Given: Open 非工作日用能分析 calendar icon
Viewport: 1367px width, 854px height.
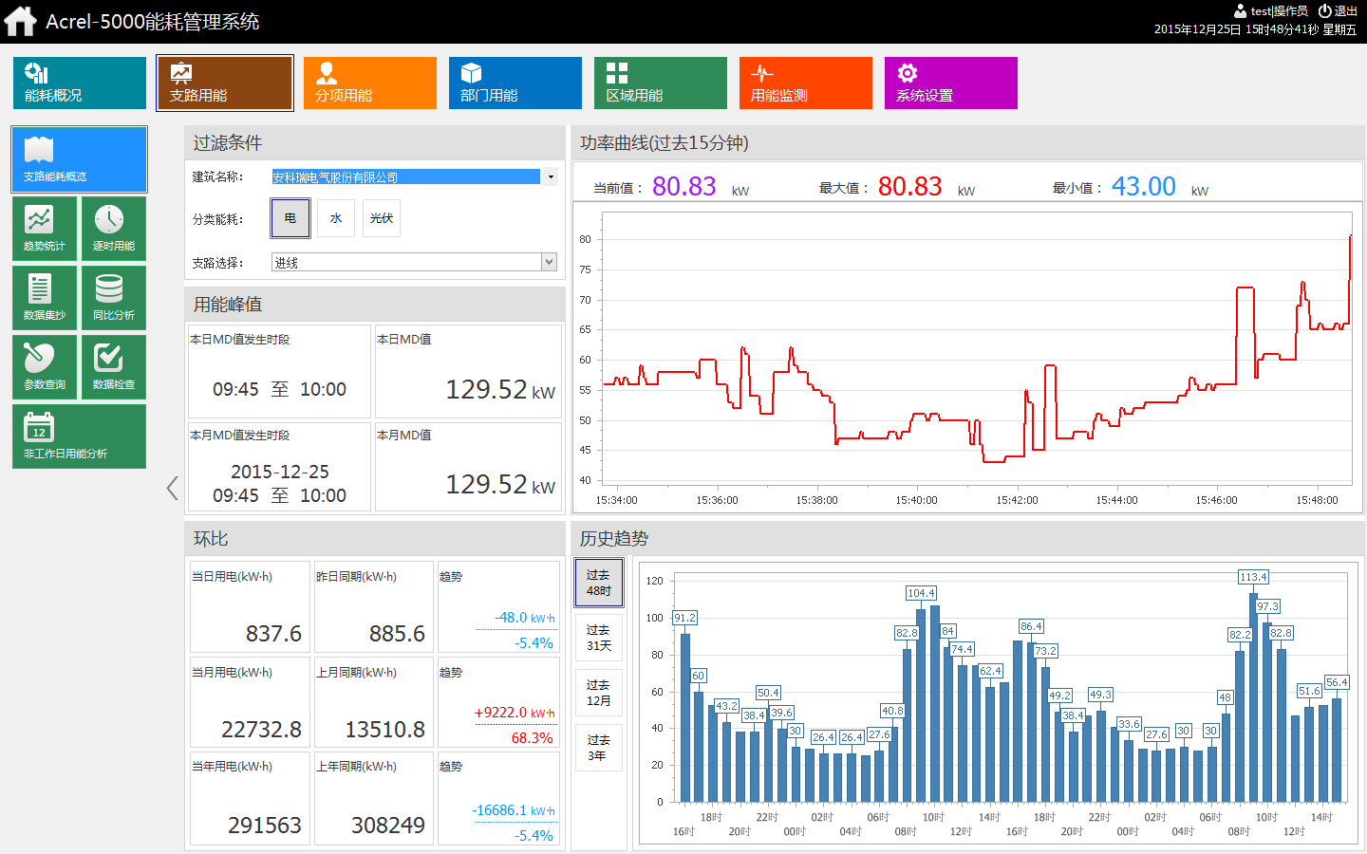Looking at the screenshot, I should pos(79,436).
